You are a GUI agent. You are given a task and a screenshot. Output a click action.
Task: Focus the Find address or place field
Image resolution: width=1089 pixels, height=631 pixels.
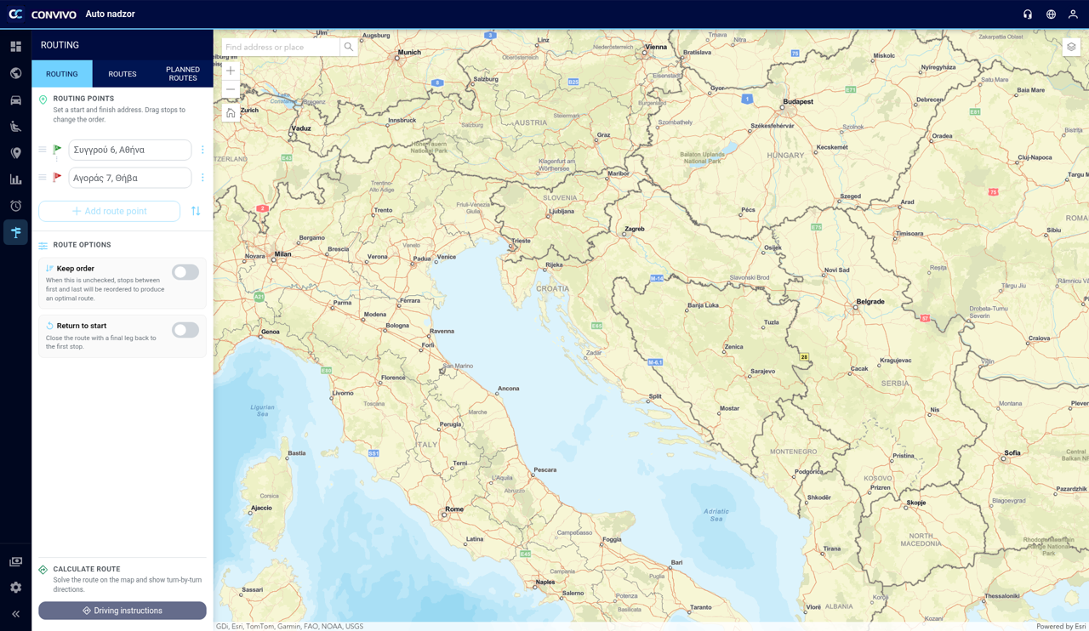tap(281, 47)
